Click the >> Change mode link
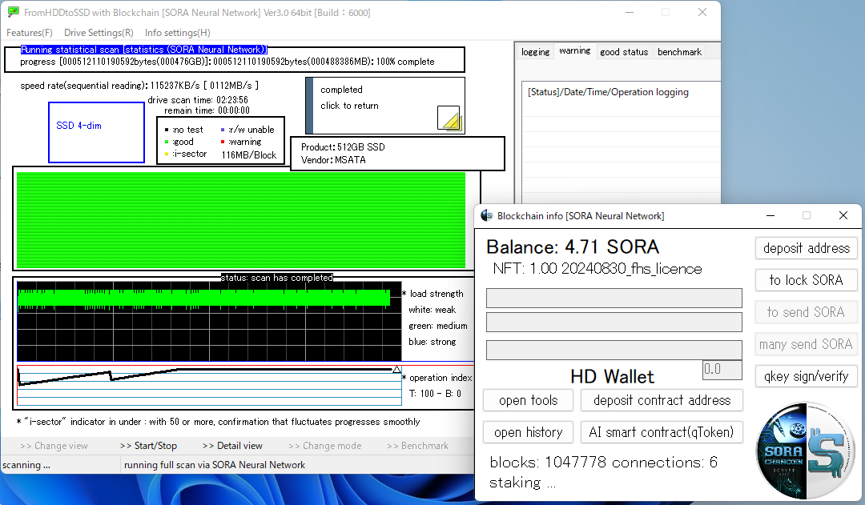Screen dimensions: 865x505 (324, 446)
